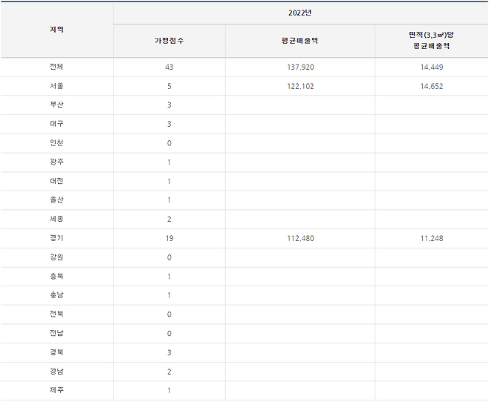Select the store count 1 for 제주
The image size is (489, 402).
(x=169, y=390)
